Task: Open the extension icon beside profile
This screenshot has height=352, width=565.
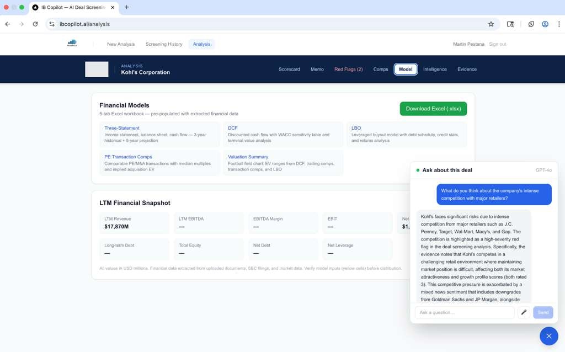Action: tap(531, 24)
